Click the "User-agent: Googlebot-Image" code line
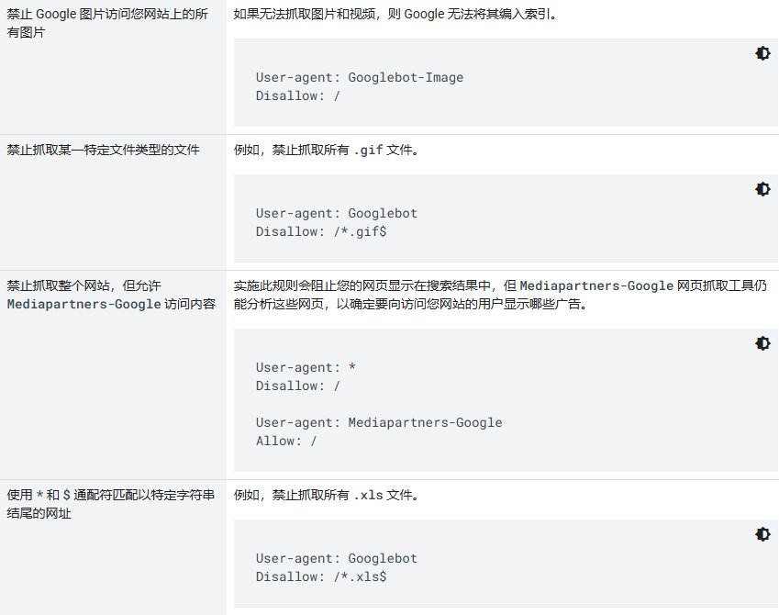The image size is (779, 615). (x=359, y=77)
